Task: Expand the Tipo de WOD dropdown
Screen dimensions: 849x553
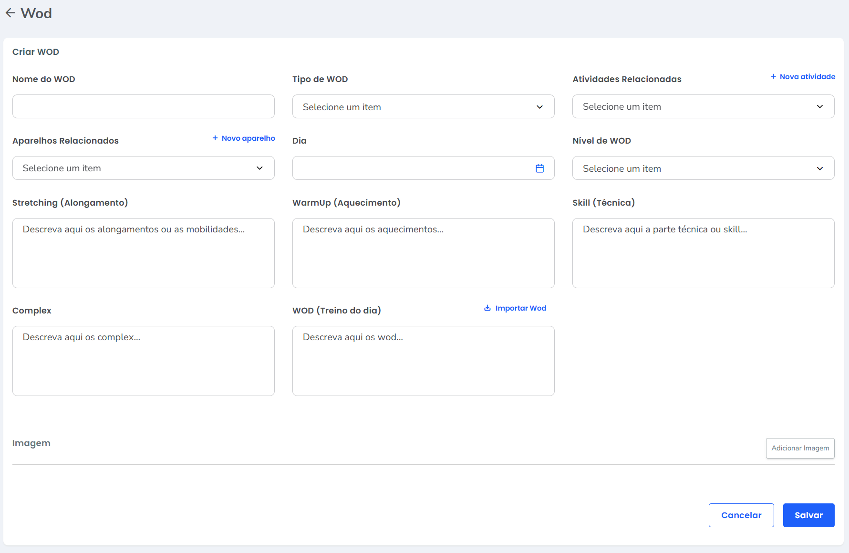Action: [423, 106]
